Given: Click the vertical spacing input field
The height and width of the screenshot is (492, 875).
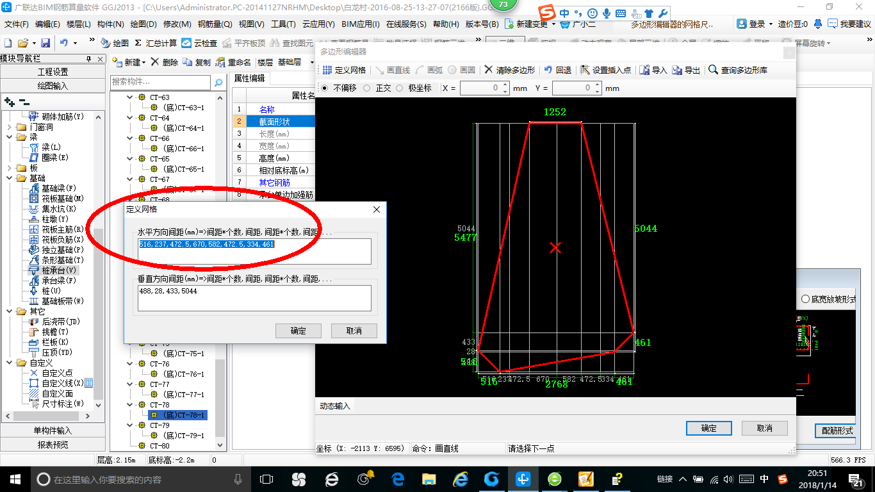Looking at the screenshot, I should click(254, 298).
